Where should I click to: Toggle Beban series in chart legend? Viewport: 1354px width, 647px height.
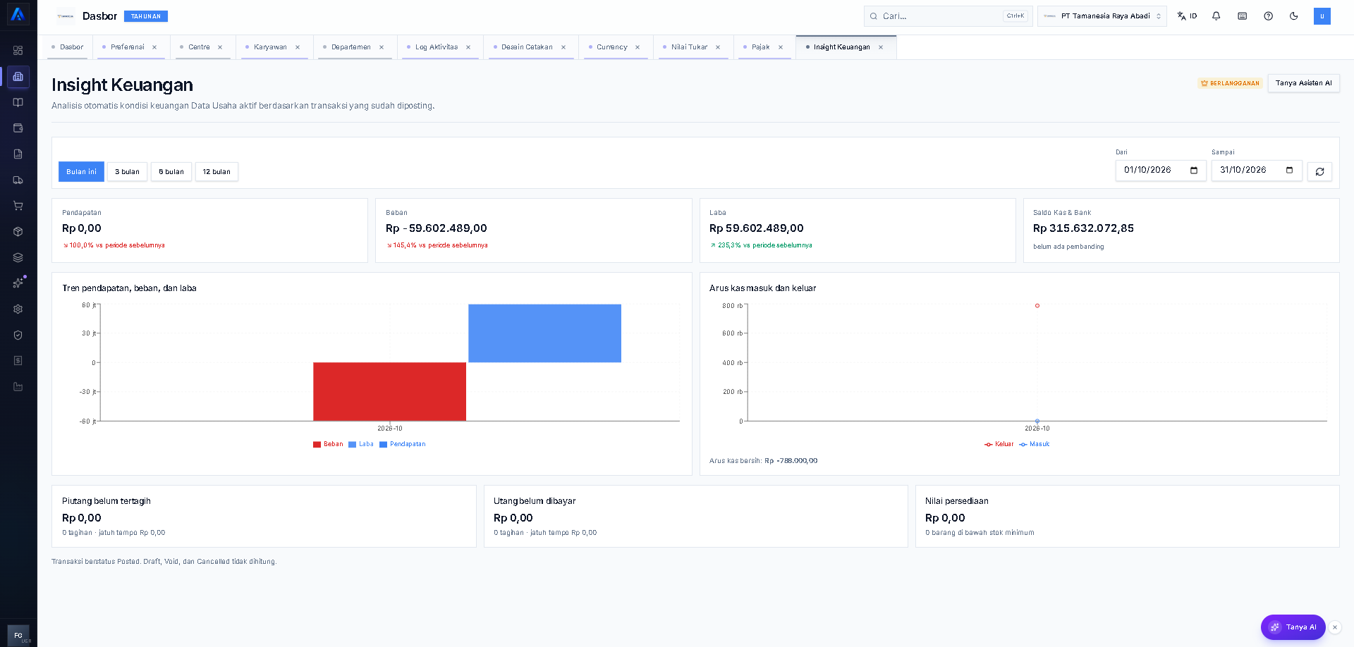point(328,444)
